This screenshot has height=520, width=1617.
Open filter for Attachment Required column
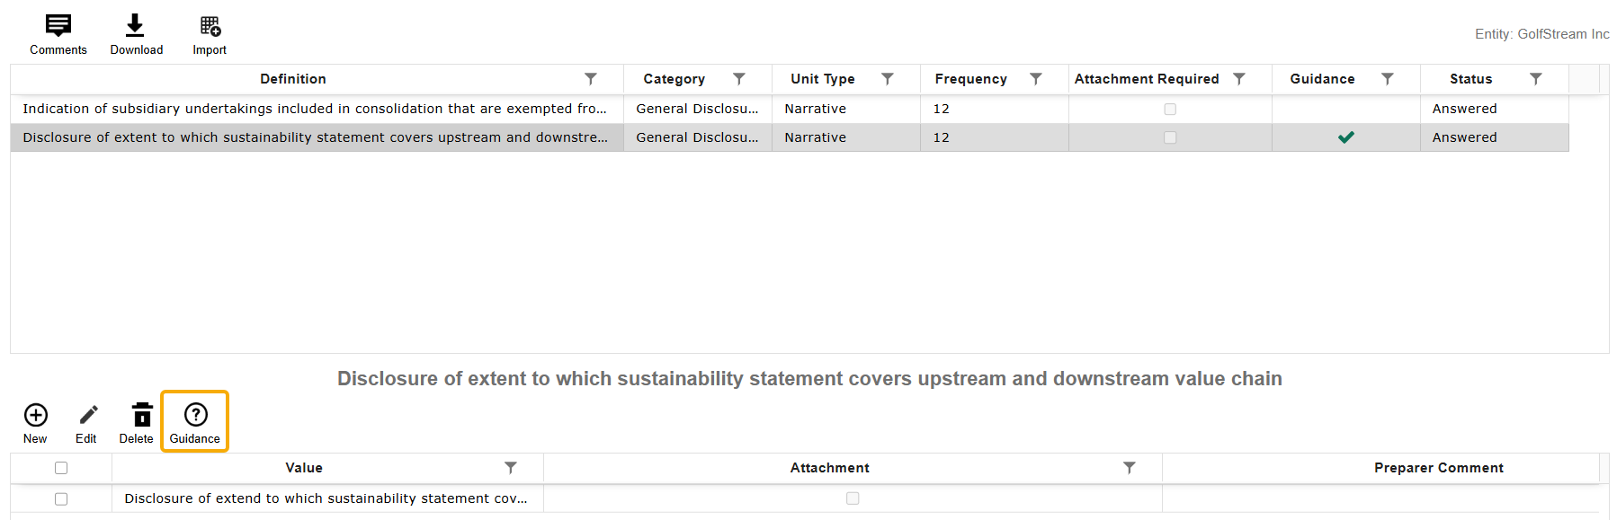1239,79
